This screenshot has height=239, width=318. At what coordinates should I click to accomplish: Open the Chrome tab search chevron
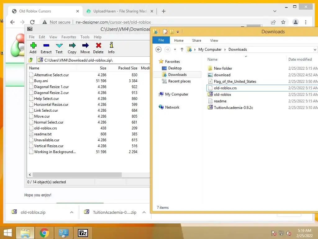[x=275, y=11]
